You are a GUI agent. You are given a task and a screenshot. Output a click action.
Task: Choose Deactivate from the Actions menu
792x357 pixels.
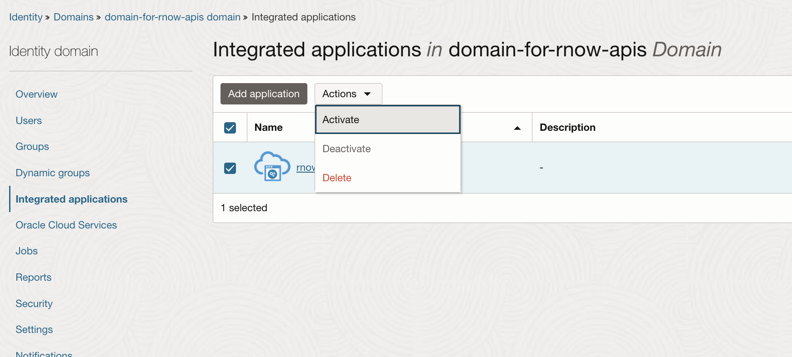(x=388, y=149)
